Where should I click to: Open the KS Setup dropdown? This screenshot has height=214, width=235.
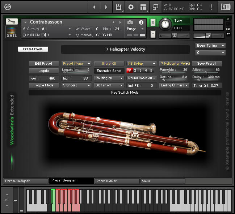[x=142, y=64]
